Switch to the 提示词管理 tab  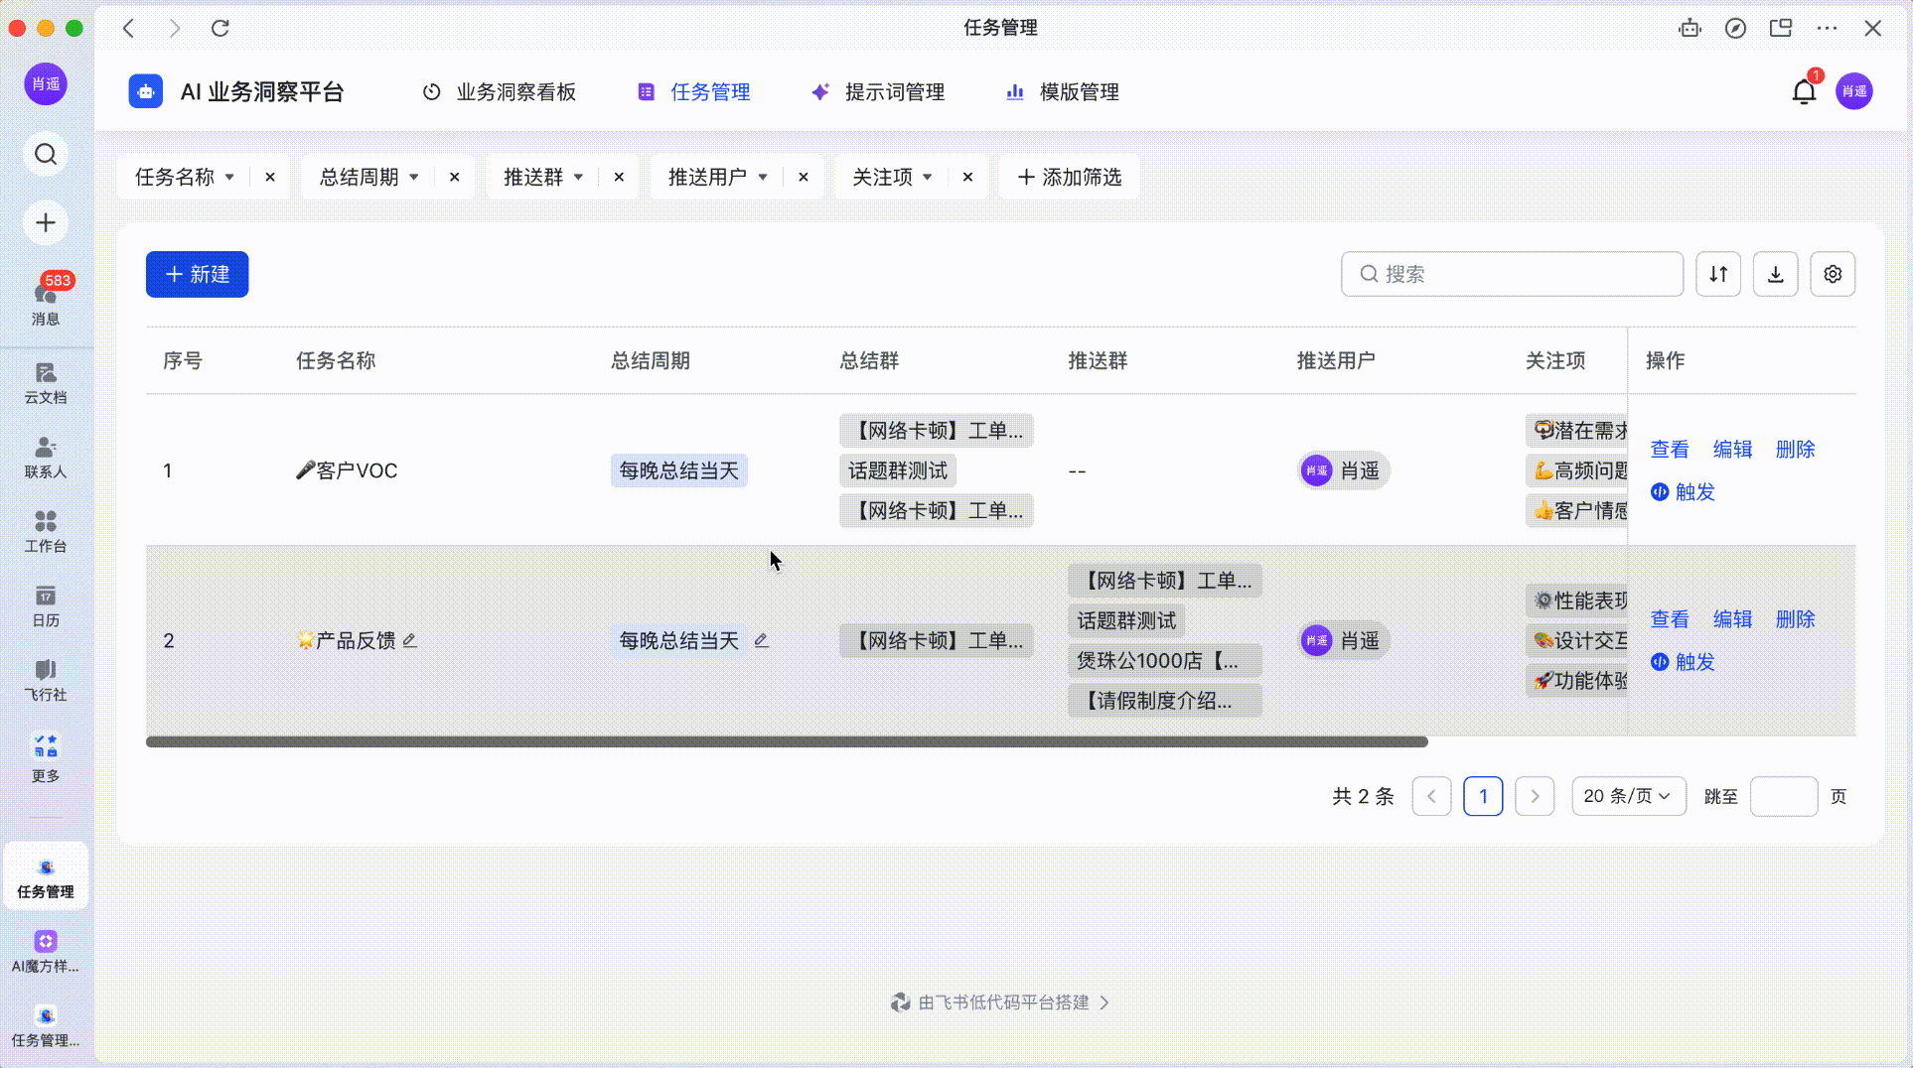(878, 92)
